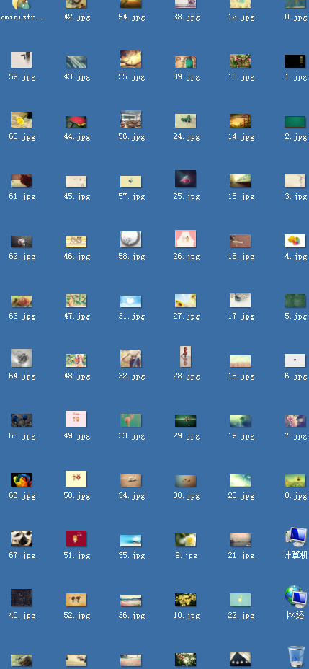Select the 9.jpg white flower icon

pyautogui.click(x=185, y=540)
